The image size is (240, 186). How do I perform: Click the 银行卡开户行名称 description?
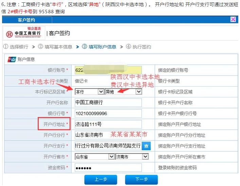[x=175, y=103]
